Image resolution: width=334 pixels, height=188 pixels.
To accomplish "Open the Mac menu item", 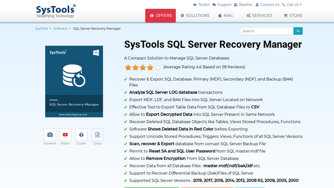I will [x=225, y=16].
